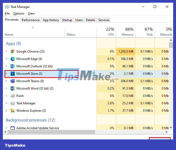The height and width of the screenshot is (150, 176).
Task: Click Windows Explorer's 1.7% CPU value
Action: coord(111,111)
